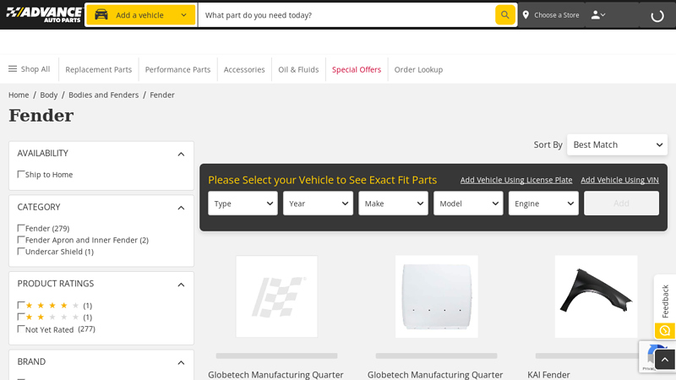676x380 pixels.
Task: Open the vehicle Year dropdown
Action: tap(318, 204)
